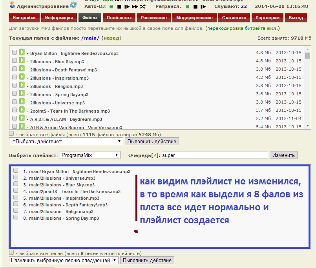Click the Авто-DJ shuffle icon
This screenshot has height=268, width=316.
tap(142, 7)
